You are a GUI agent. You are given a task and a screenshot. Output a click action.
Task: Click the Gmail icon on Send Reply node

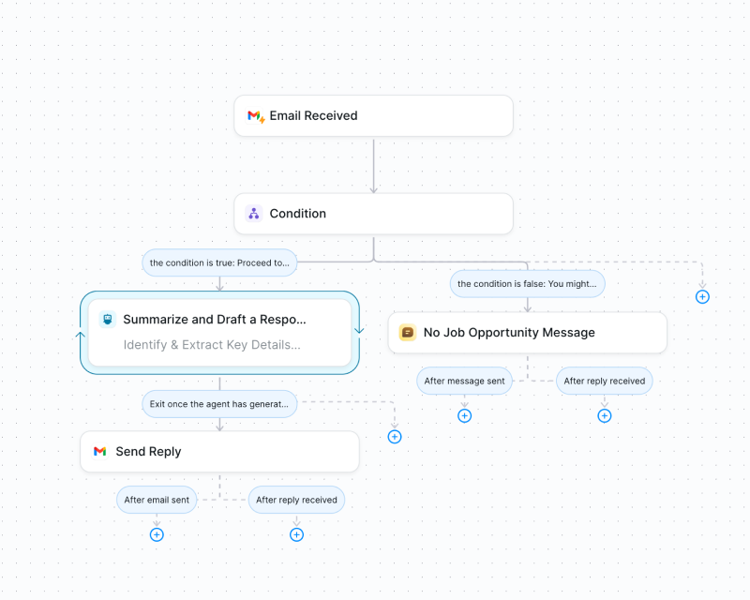click(99, 452)
